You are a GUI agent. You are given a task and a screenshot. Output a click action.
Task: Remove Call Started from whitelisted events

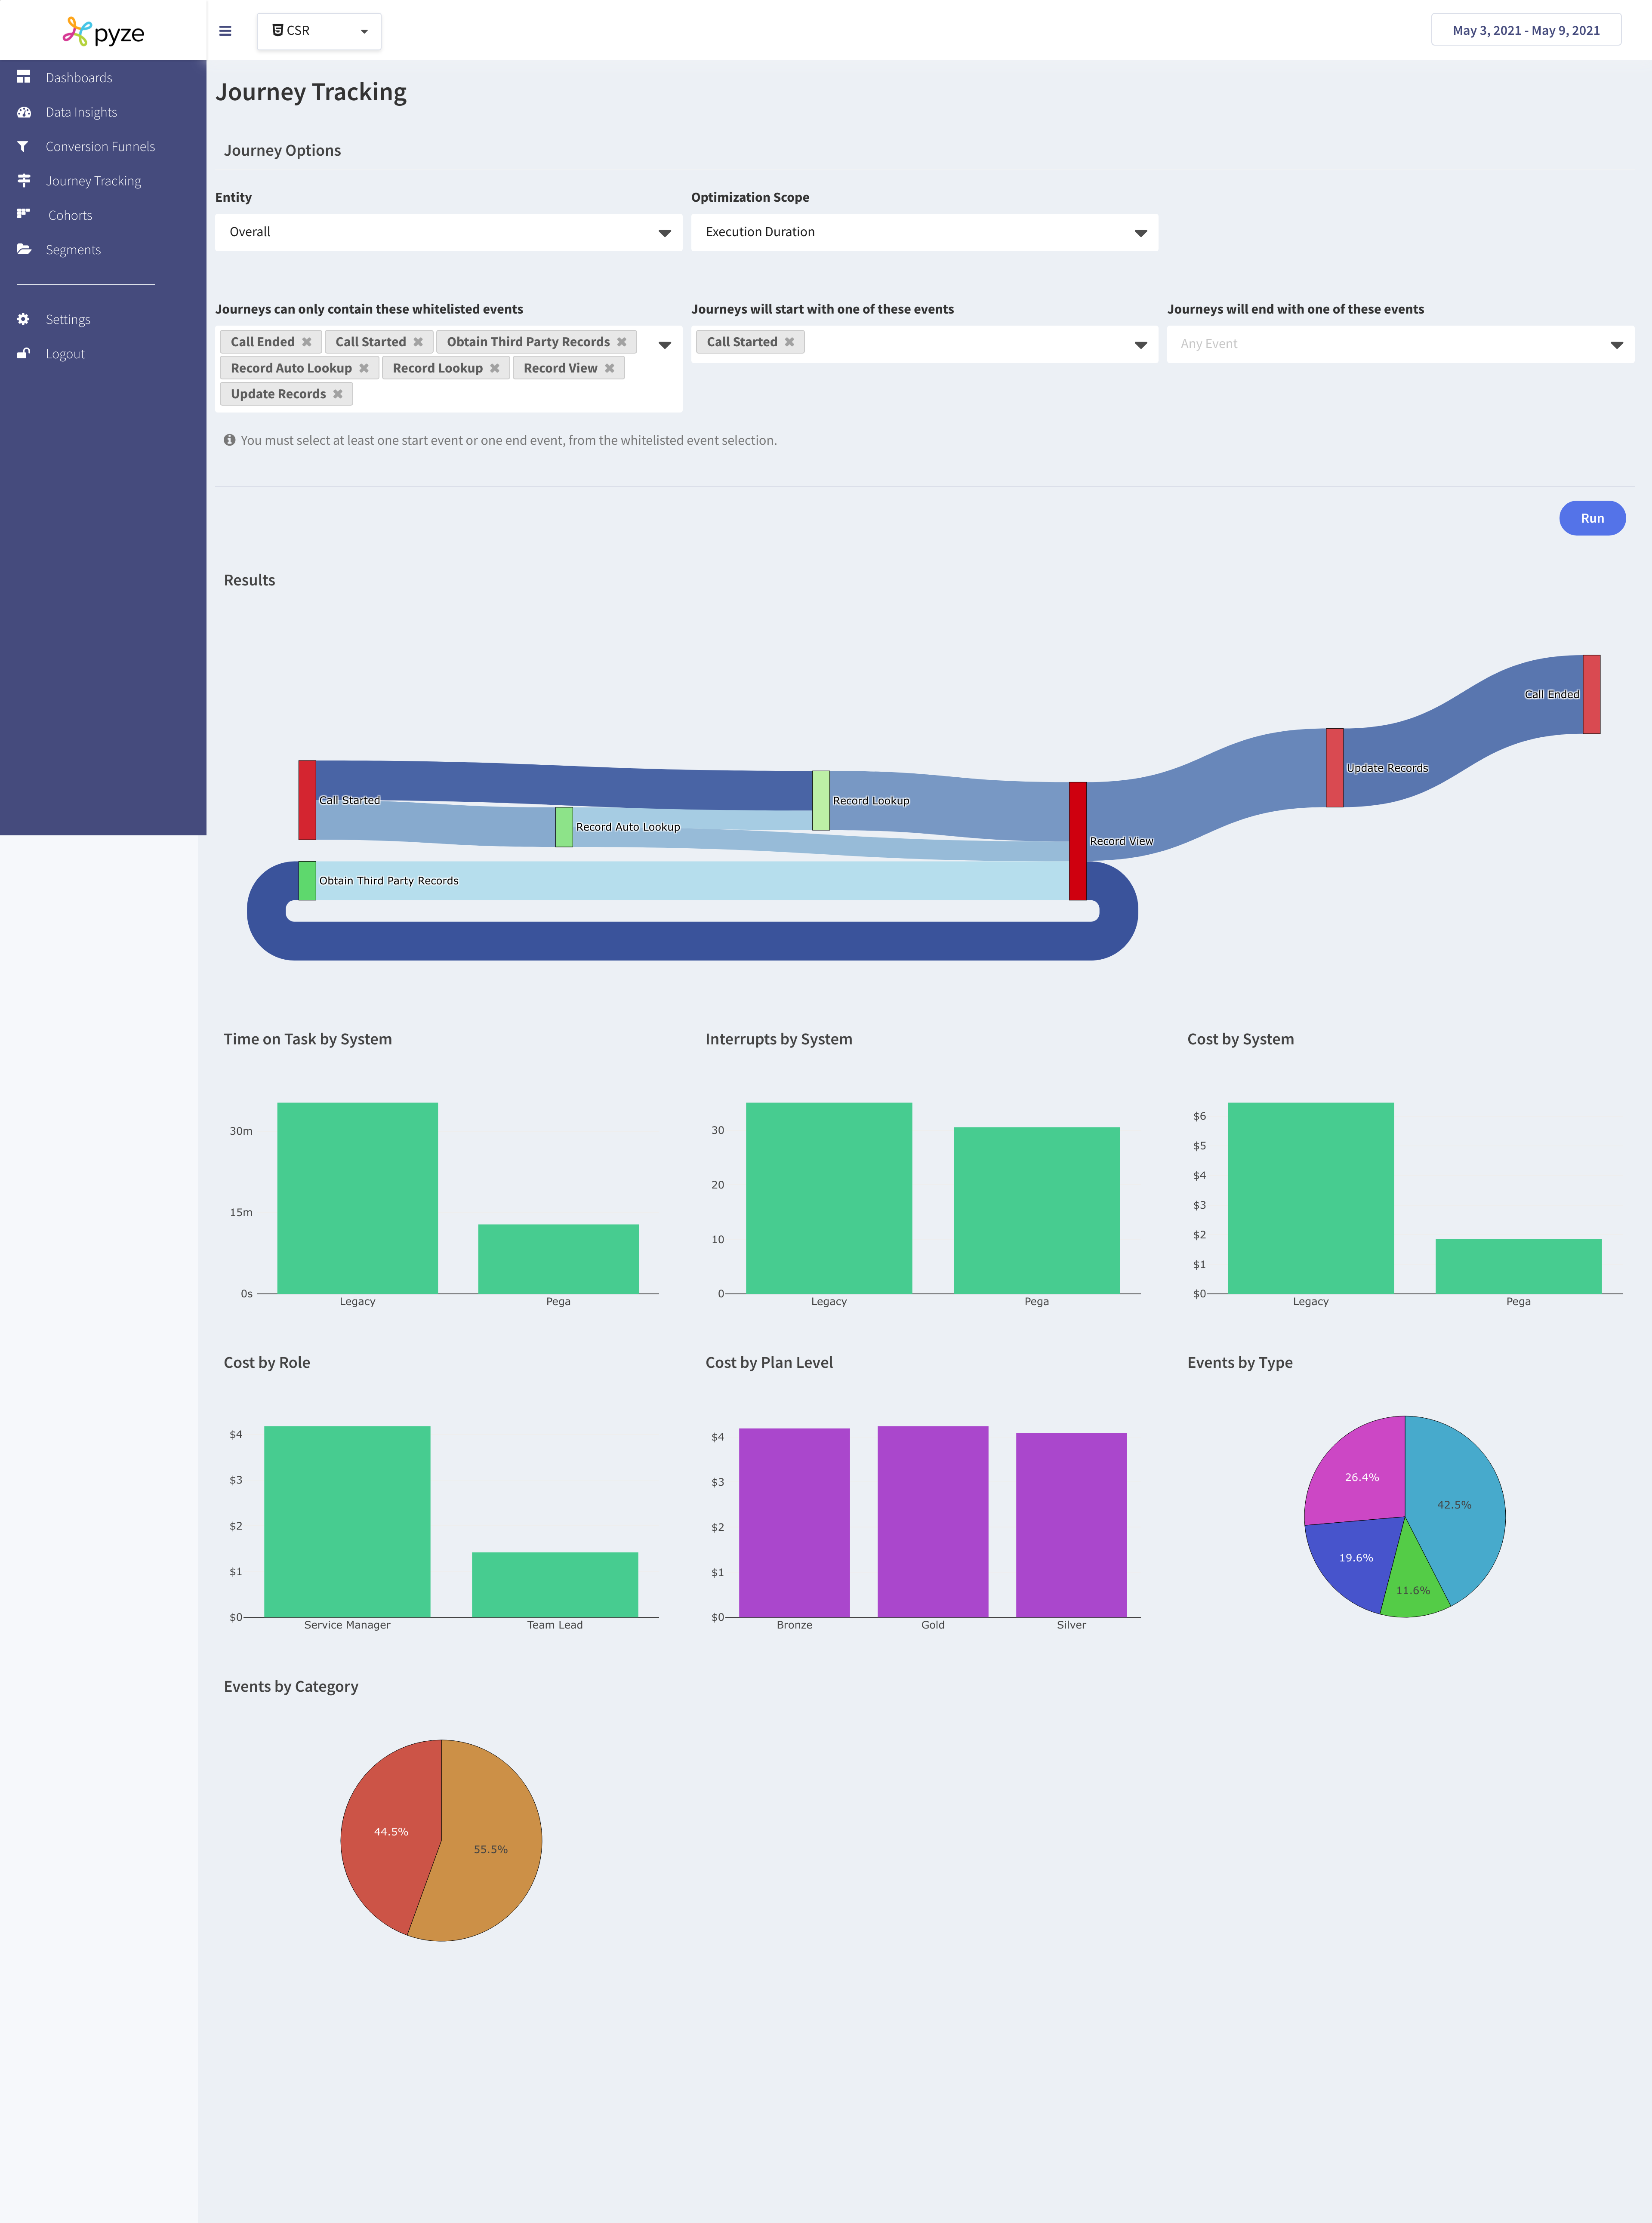click(418, 342)
